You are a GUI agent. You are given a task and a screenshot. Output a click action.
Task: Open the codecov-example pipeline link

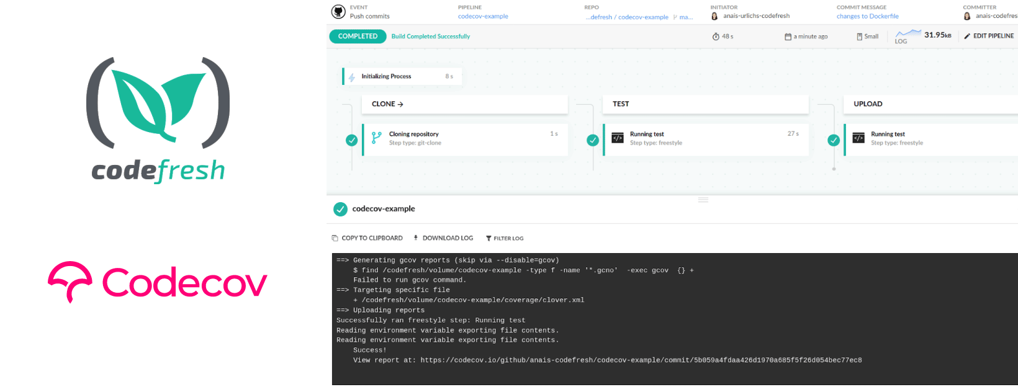(483, 17)
